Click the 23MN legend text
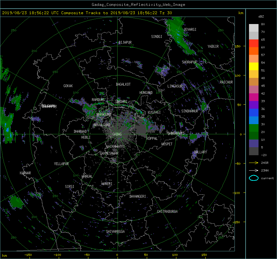Image resolution: width=277 pixels, height=259 pixels. pos(265,170)
